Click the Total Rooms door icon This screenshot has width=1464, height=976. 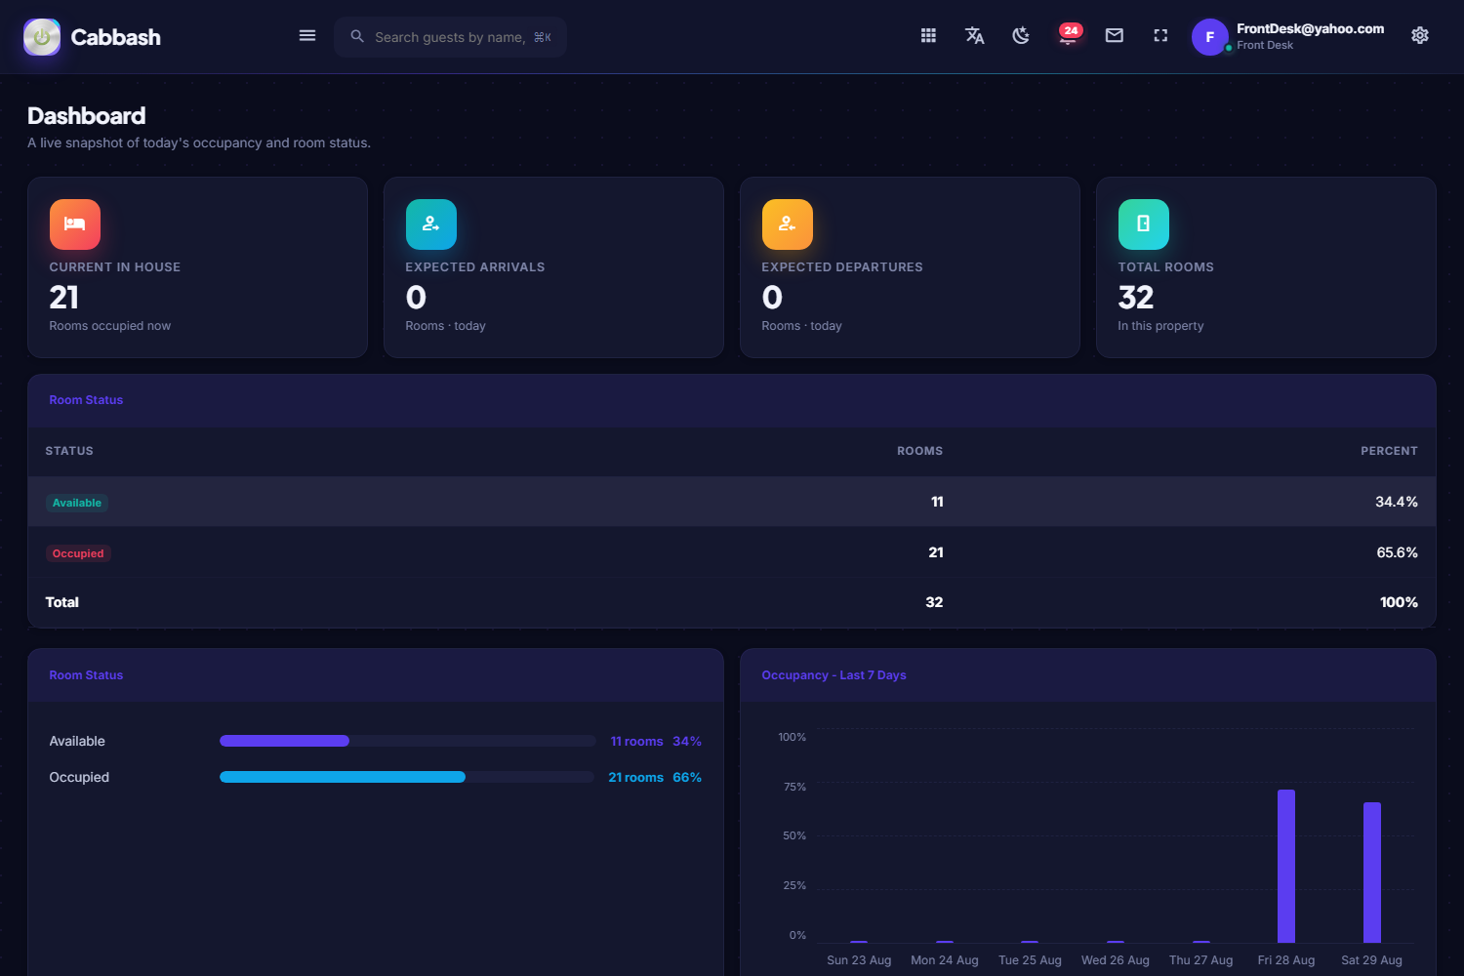point(1144,224)
